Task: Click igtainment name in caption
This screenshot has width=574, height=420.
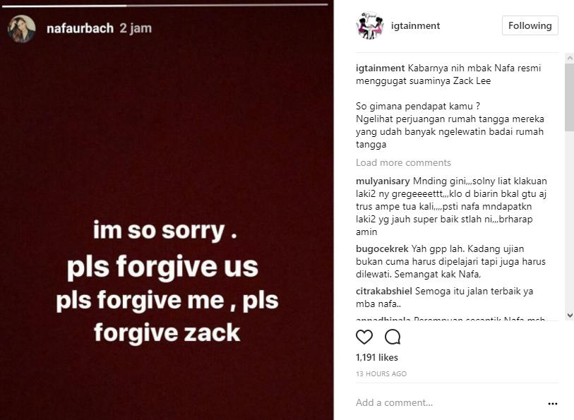Action: click(380, 68)
